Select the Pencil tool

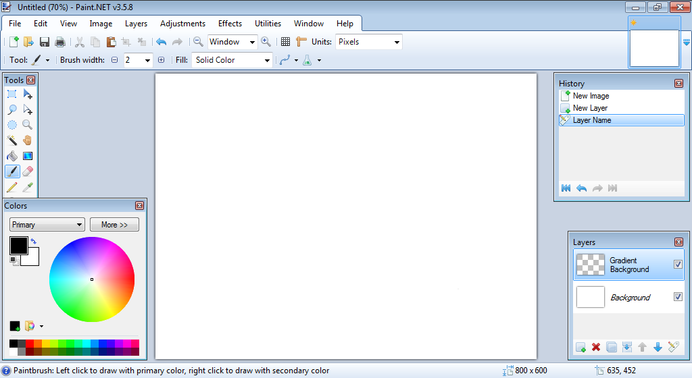pyautogui.click(x=12, y=187)
